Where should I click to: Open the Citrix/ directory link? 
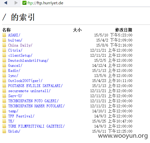15,50
